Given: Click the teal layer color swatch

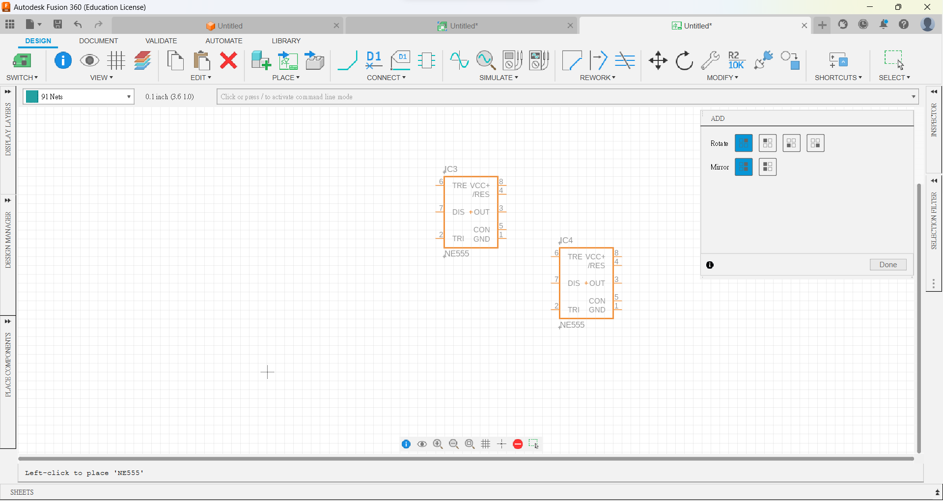Looking at the screenshot, I should coord(32,97).
